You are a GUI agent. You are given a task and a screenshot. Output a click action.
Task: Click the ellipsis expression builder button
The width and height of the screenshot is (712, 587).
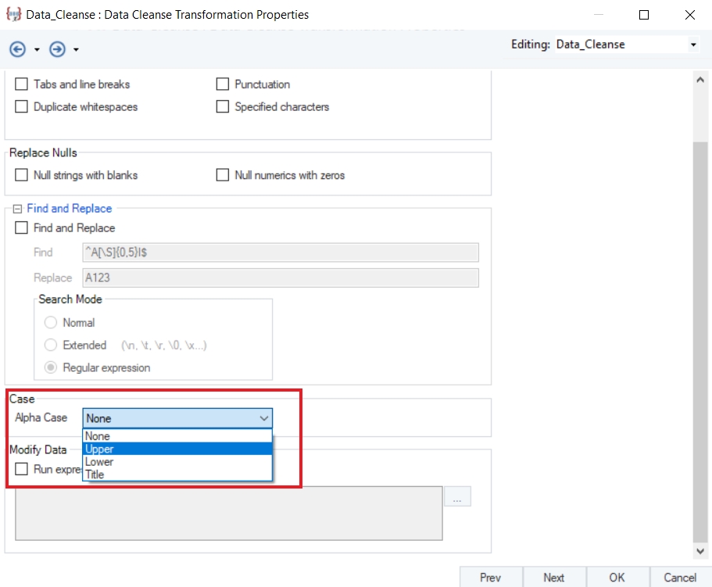click(457, 497)
